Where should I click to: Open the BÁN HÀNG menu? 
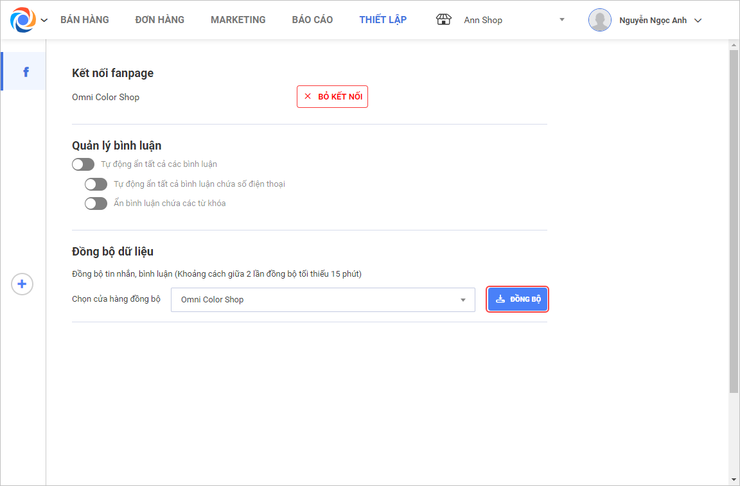click(85, 20)
